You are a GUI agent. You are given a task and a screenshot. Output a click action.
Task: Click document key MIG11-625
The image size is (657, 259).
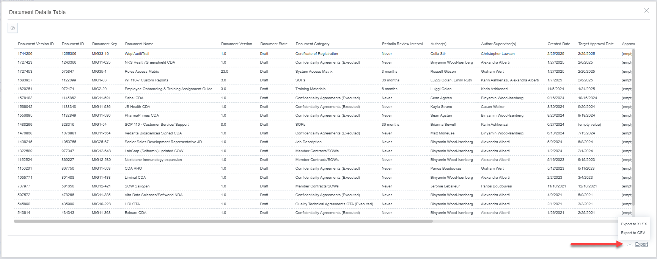pos(101,62)
